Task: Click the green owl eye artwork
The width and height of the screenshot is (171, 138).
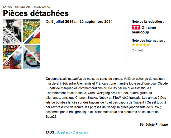Action: (29, 27)
